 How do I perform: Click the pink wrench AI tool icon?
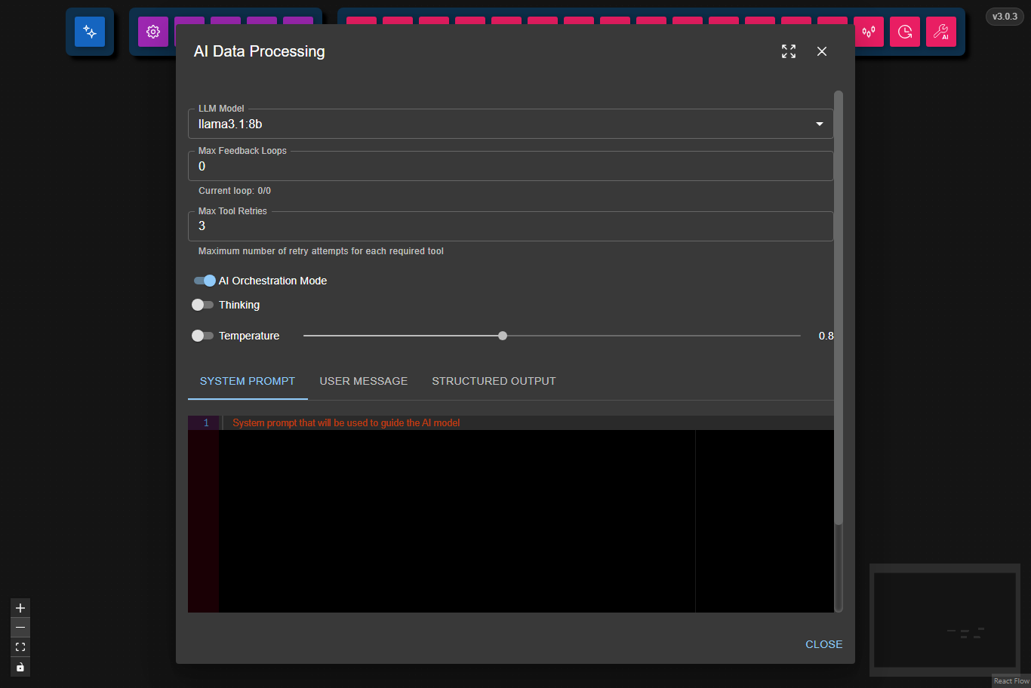[x=941, y=32]
